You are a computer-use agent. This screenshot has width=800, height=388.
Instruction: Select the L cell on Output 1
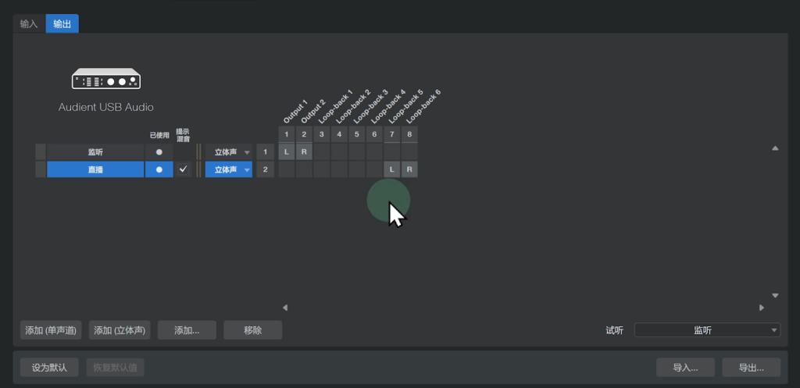(x=287, y=151)
